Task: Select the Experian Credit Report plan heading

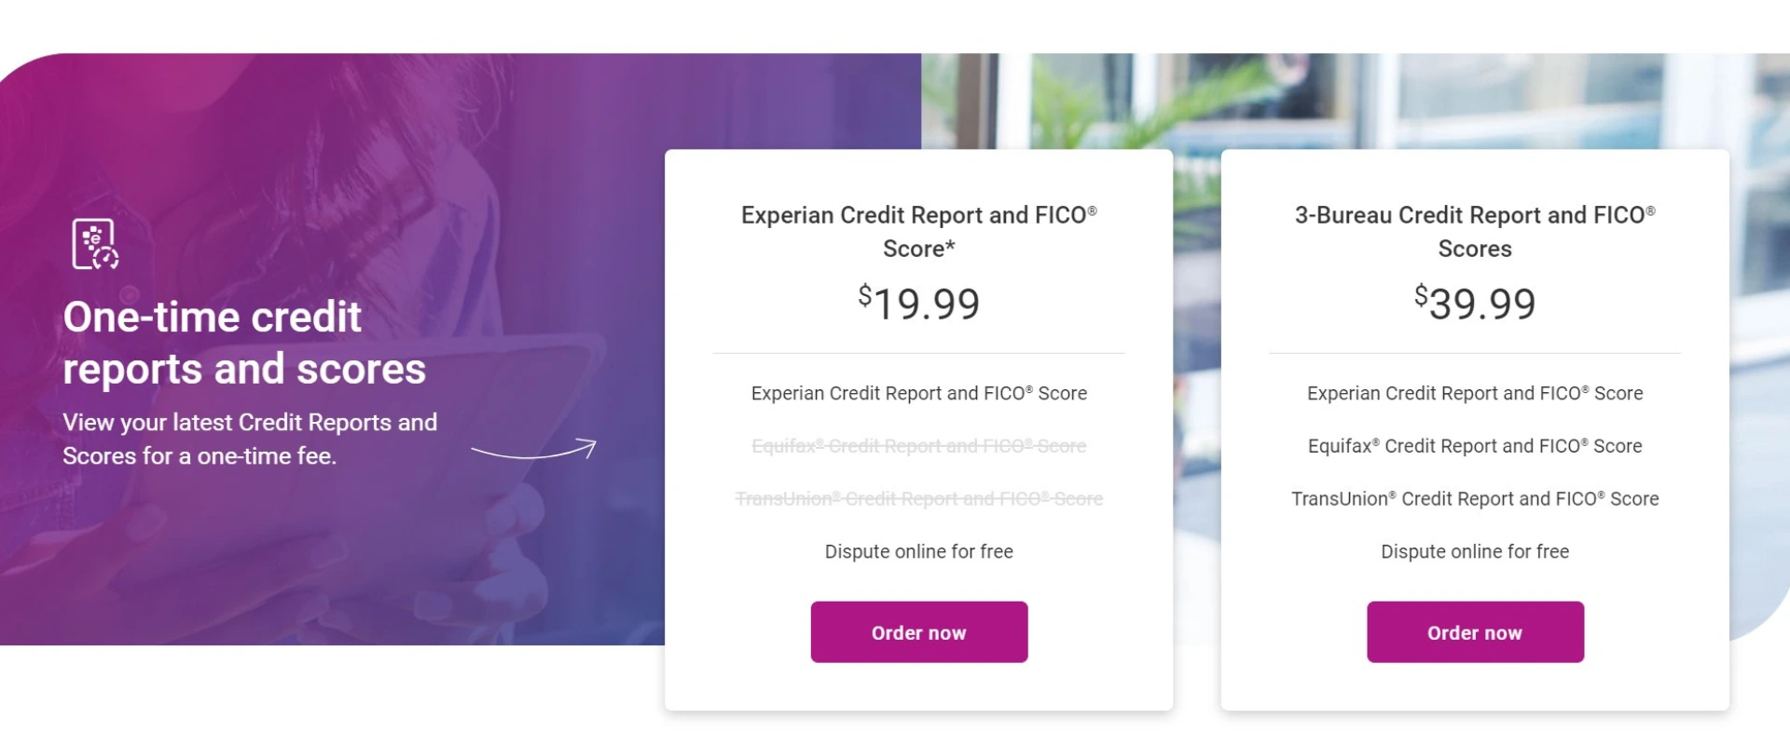Action: click(x=918, y=231)
